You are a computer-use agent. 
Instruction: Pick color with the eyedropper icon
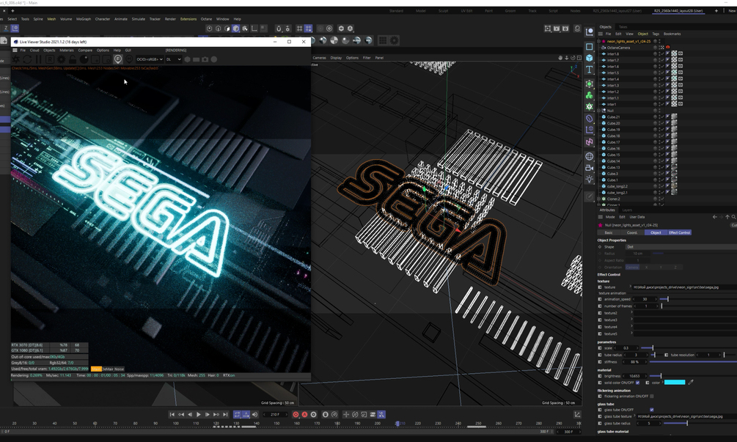[691, 383]
